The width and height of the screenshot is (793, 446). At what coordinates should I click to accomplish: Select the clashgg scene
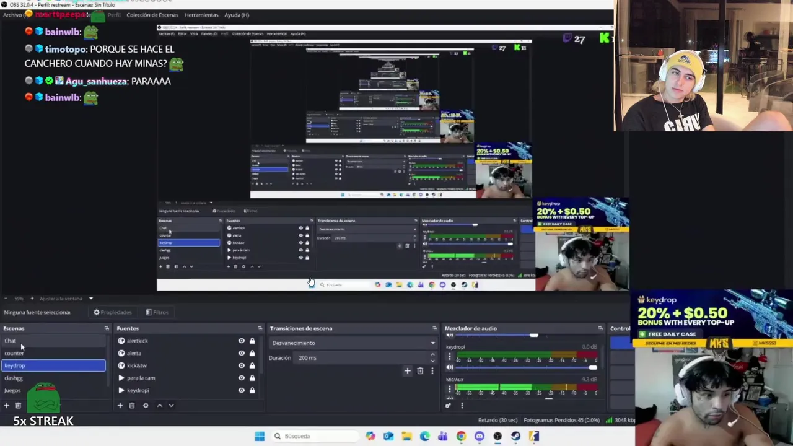(x=53, y=378)
